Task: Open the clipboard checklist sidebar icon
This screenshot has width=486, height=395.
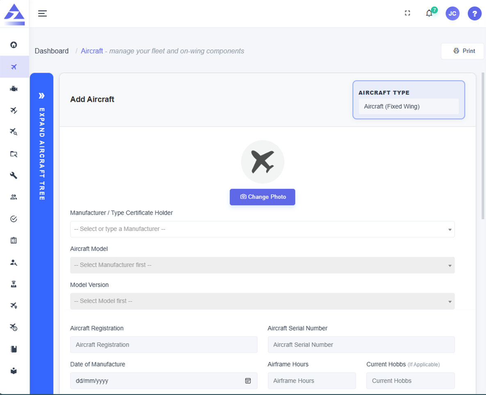Action: pos(14,241)
